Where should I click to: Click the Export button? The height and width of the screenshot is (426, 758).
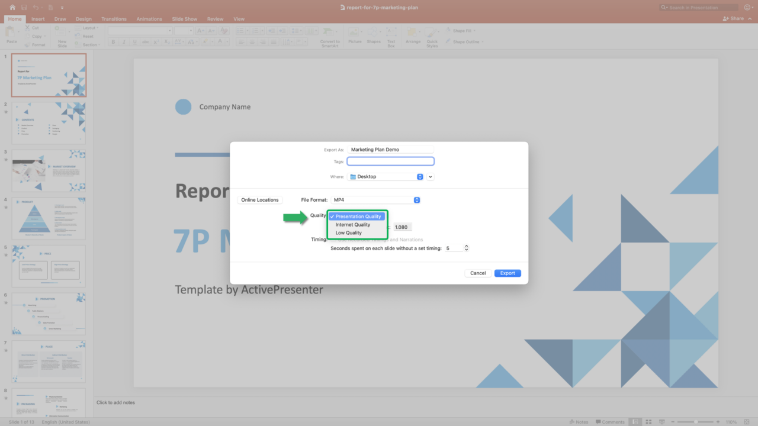(507, 273)
